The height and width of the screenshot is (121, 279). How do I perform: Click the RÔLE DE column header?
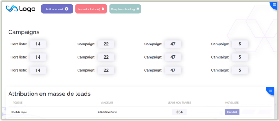click(18, 103)
